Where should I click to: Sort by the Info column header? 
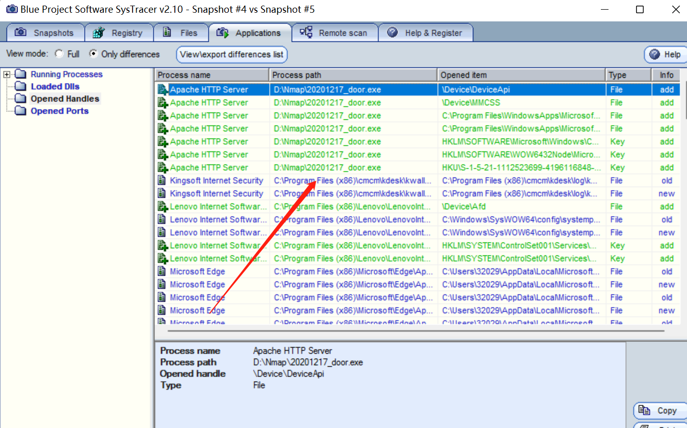pos(667,75)
